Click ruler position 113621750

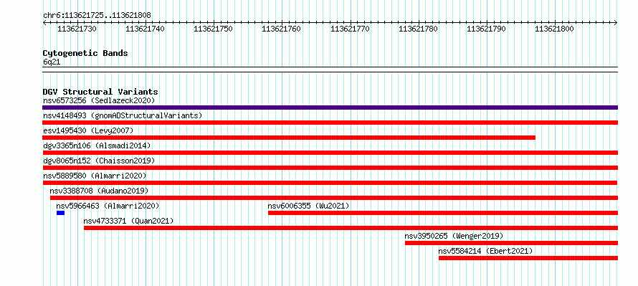click(x=213, y=29)
